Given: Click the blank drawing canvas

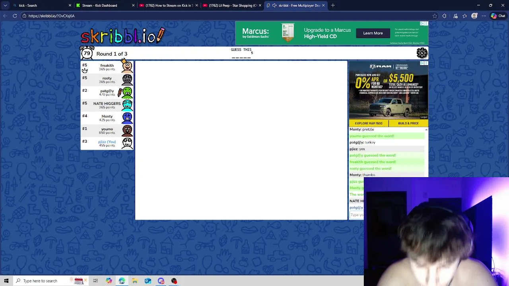Looking at the screenshot, I should coord(241,140).
